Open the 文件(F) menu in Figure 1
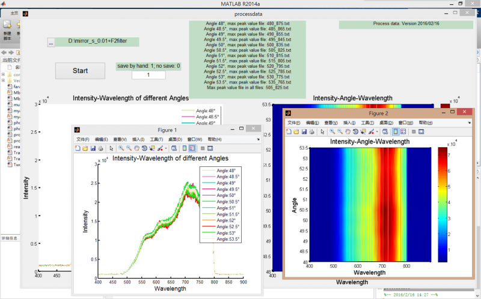This screenshot has width=481, height=299. coord(83,139)
